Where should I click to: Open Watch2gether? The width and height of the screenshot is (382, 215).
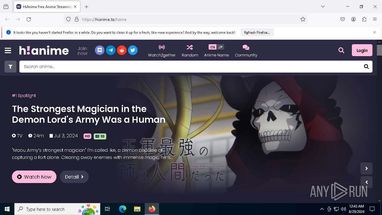coord(162,51)
